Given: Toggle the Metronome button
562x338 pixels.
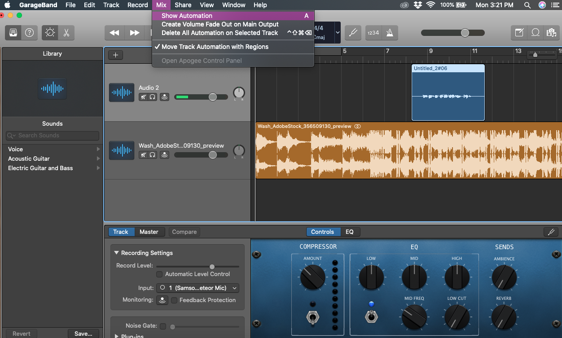Looking at the screenshot, I should [390, 33].
